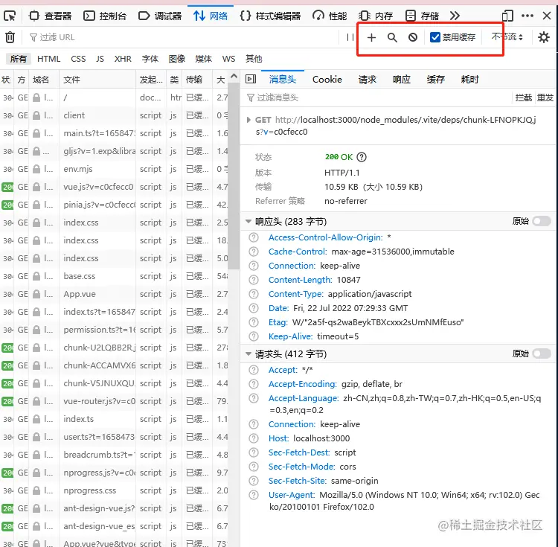Show the 耗时 timings details tab
Image resolution: width=558 pixels, height=547 pixels.
coord(469,80)
